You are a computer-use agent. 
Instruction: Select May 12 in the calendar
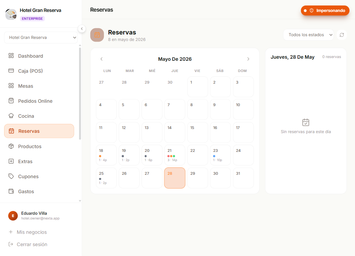click(x=129, y=132)
